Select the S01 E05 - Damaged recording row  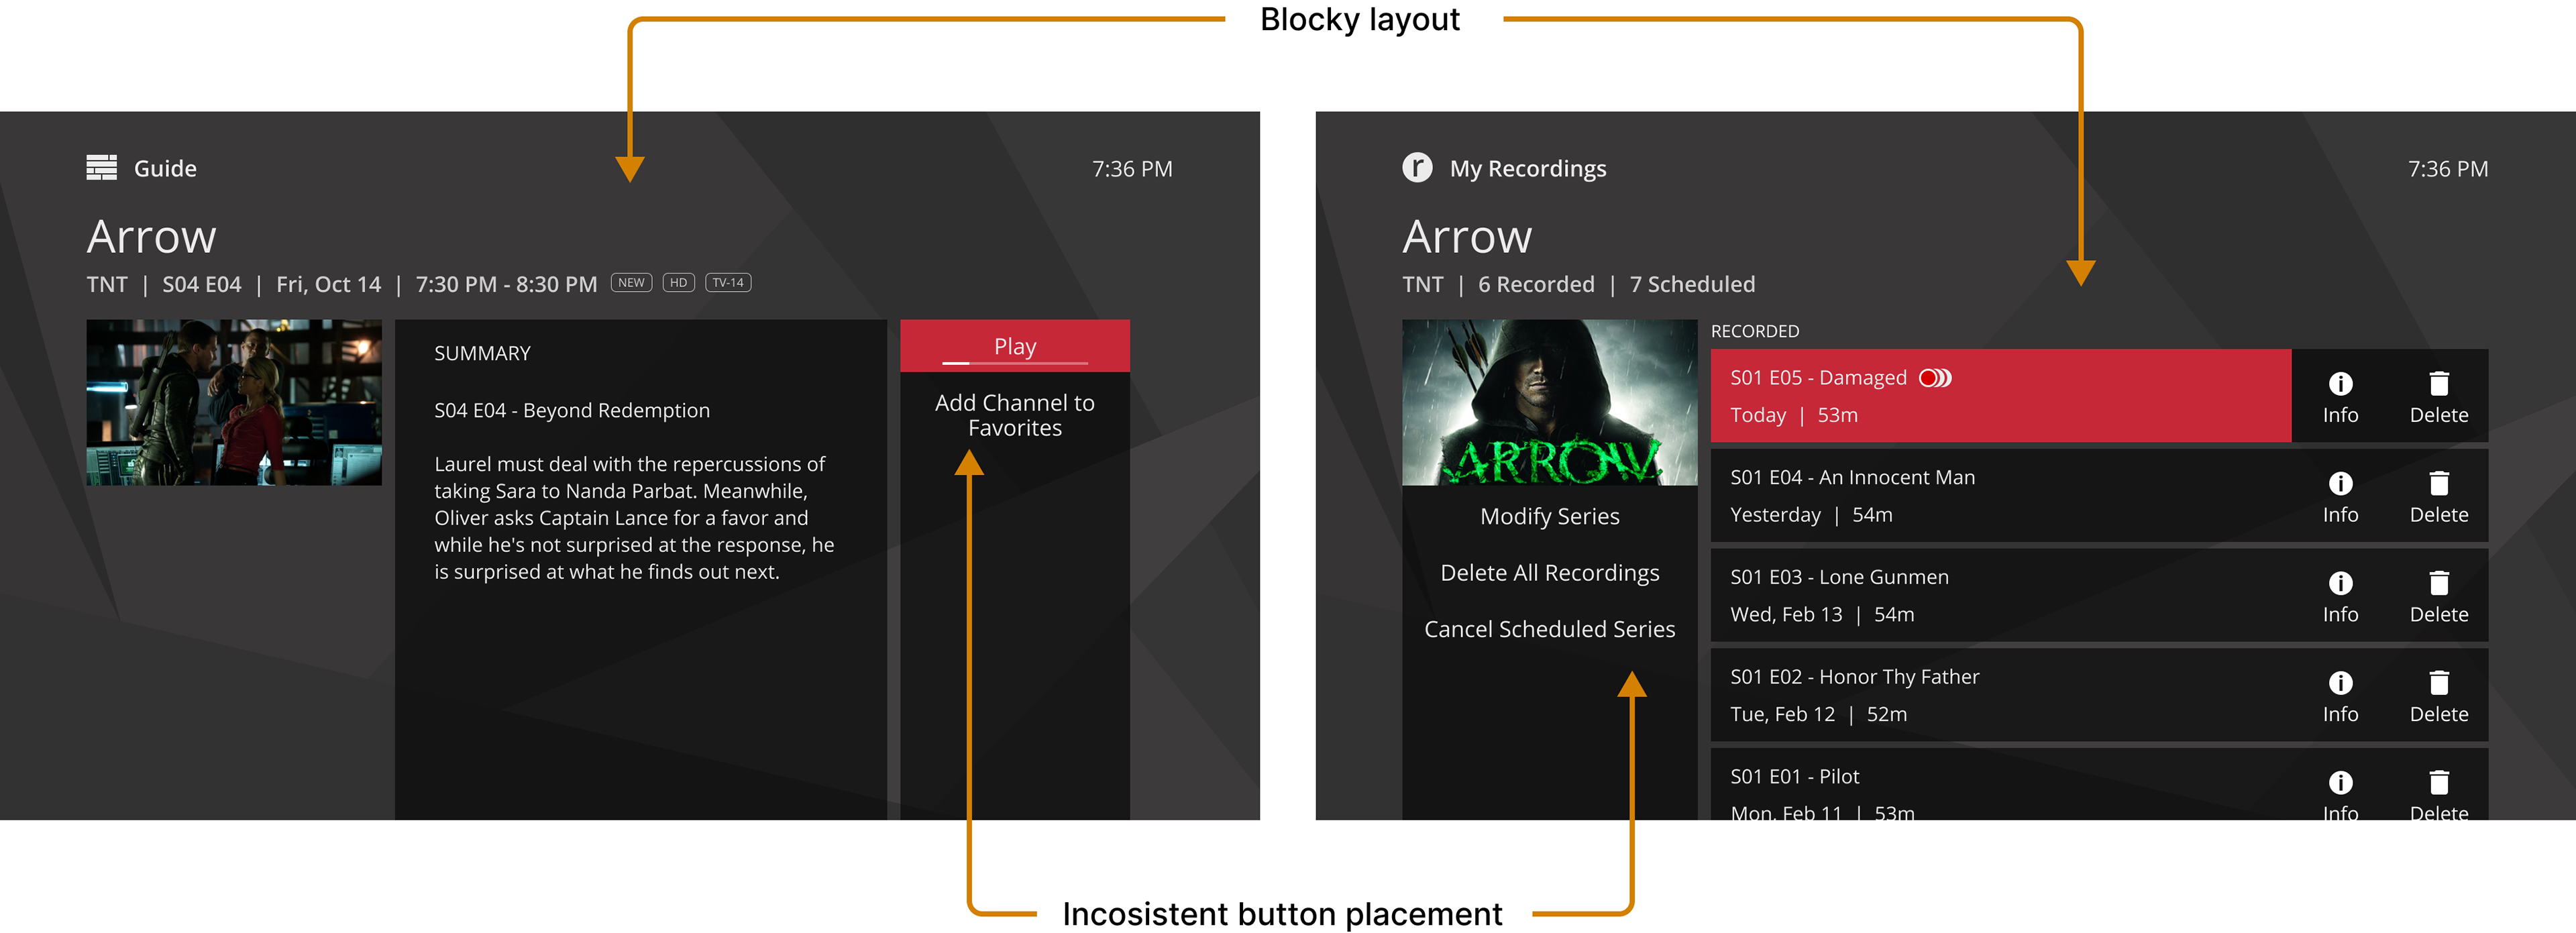(x=2000, y=396)
